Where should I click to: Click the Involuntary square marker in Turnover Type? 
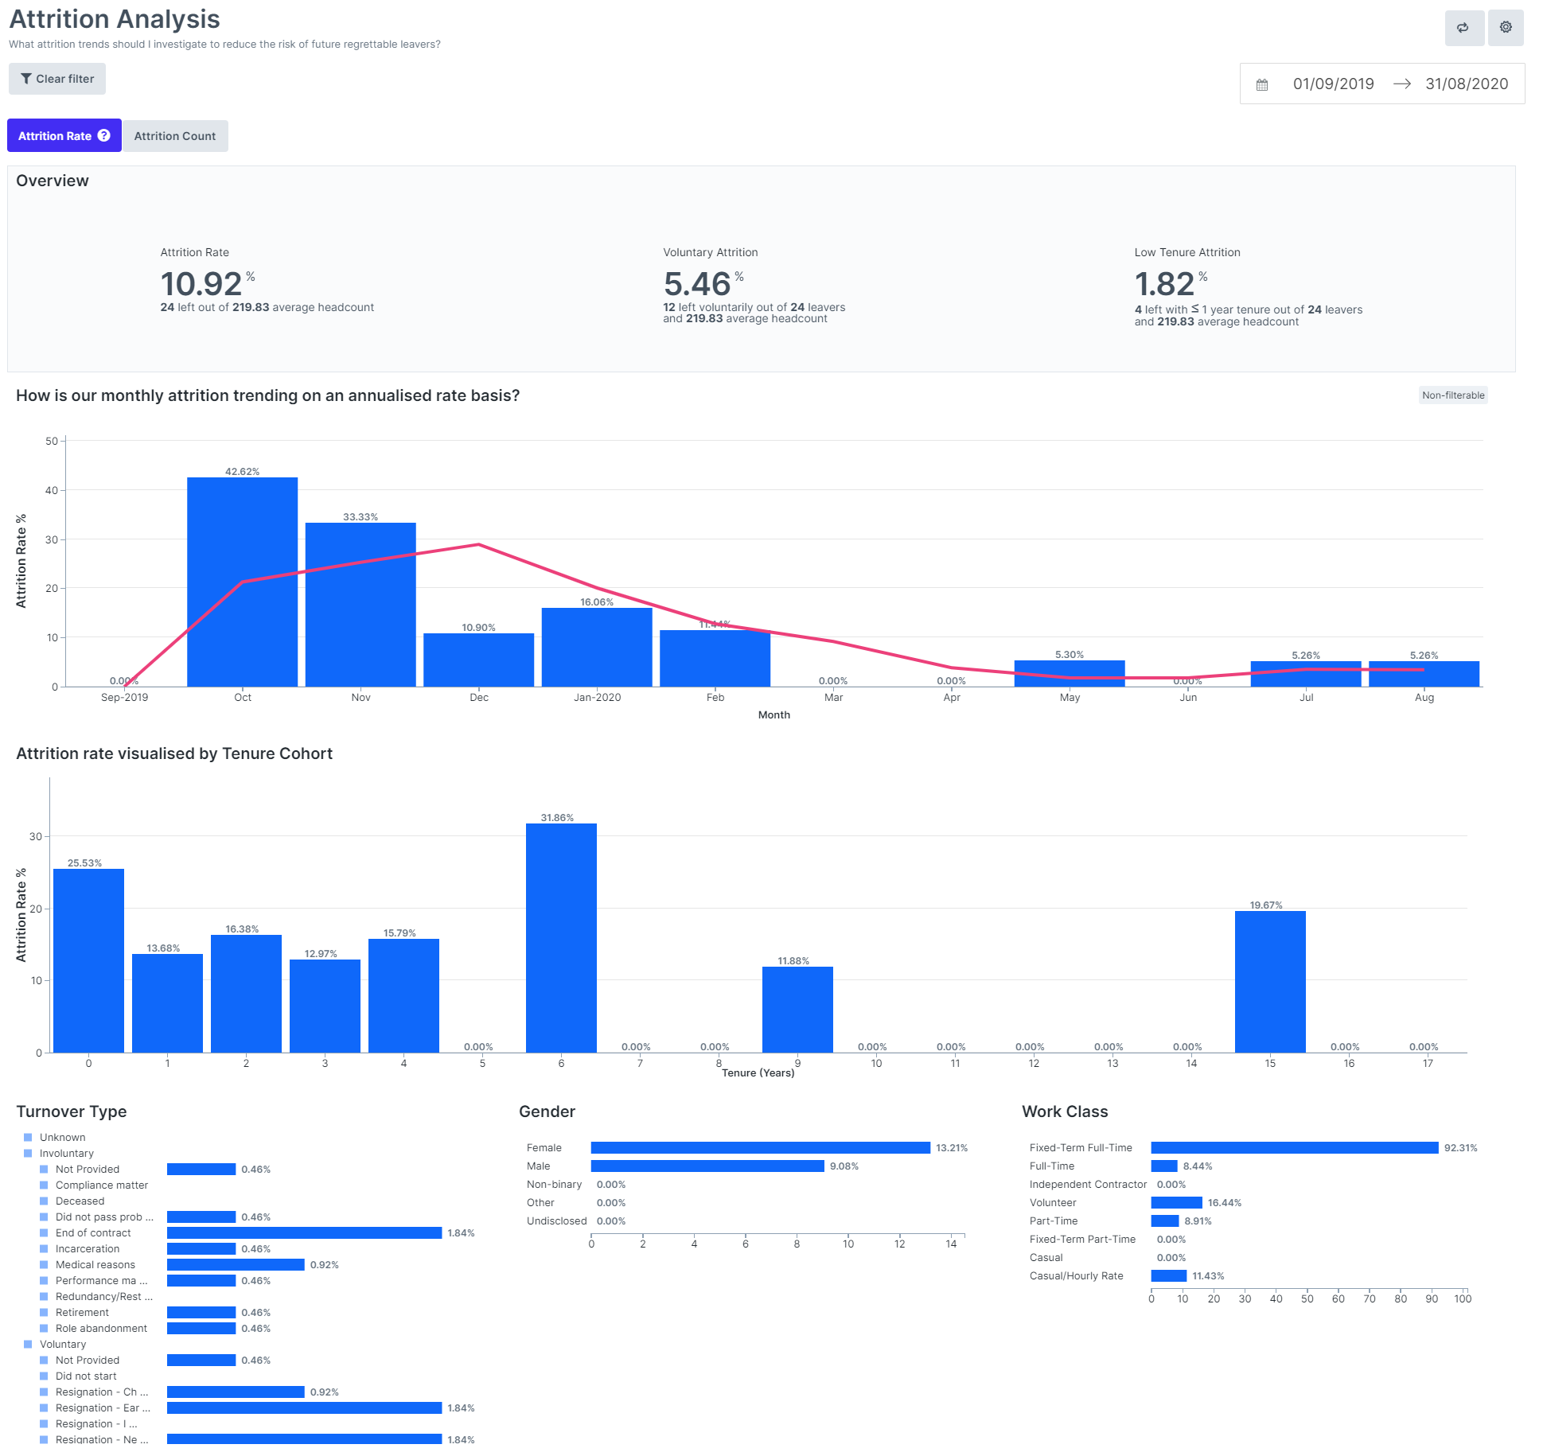point(28,1153)
